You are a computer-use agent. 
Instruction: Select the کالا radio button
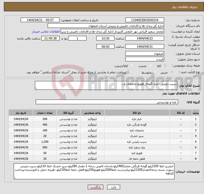click(165, 66)
